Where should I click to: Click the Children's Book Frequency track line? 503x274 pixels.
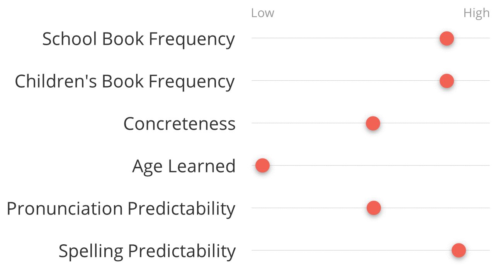click(370, 81)
